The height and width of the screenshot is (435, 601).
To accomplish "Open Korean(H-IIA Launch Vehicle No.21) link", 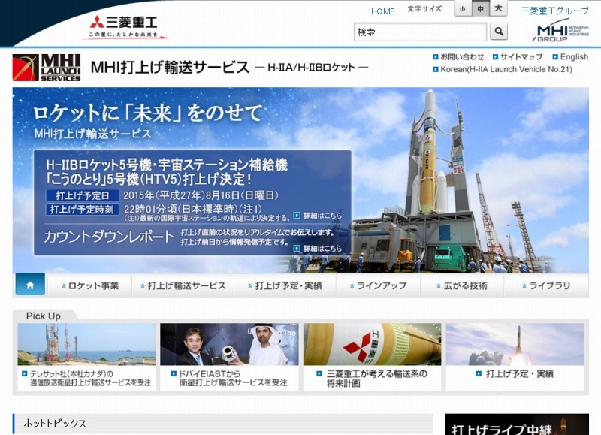I will [x=503, y=69].
